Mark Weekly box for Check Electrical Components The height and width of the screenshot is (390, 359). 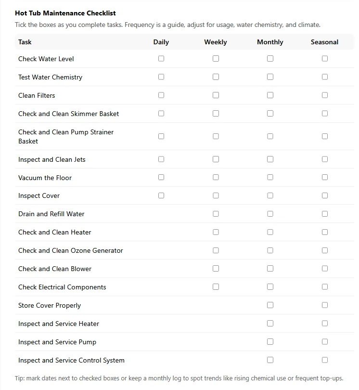coord(216,287)
